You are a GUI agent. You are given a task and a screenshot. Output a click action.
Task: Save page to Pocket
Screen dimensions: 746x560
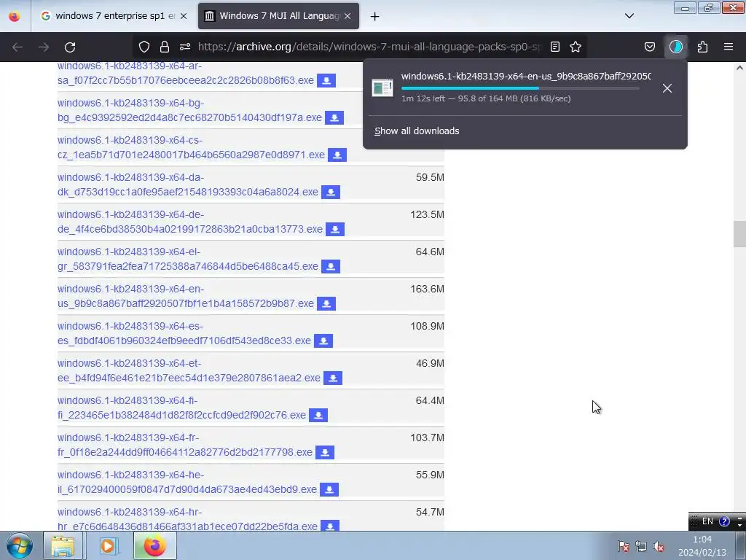click(x=649, y=47)
